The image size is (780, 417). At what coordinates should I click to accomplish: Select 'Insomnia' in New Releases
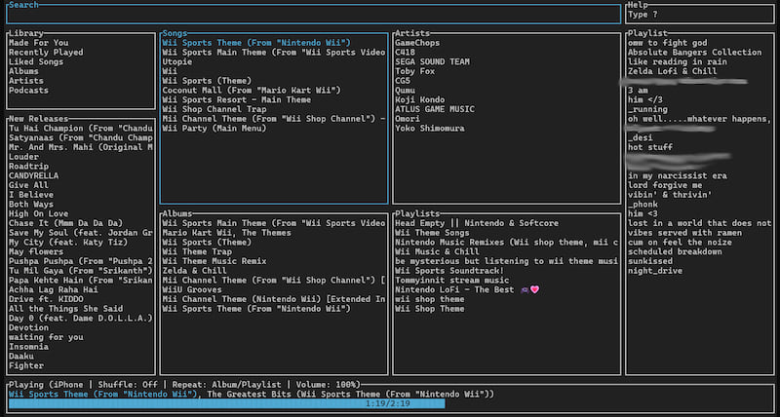[x=29, y=347]
